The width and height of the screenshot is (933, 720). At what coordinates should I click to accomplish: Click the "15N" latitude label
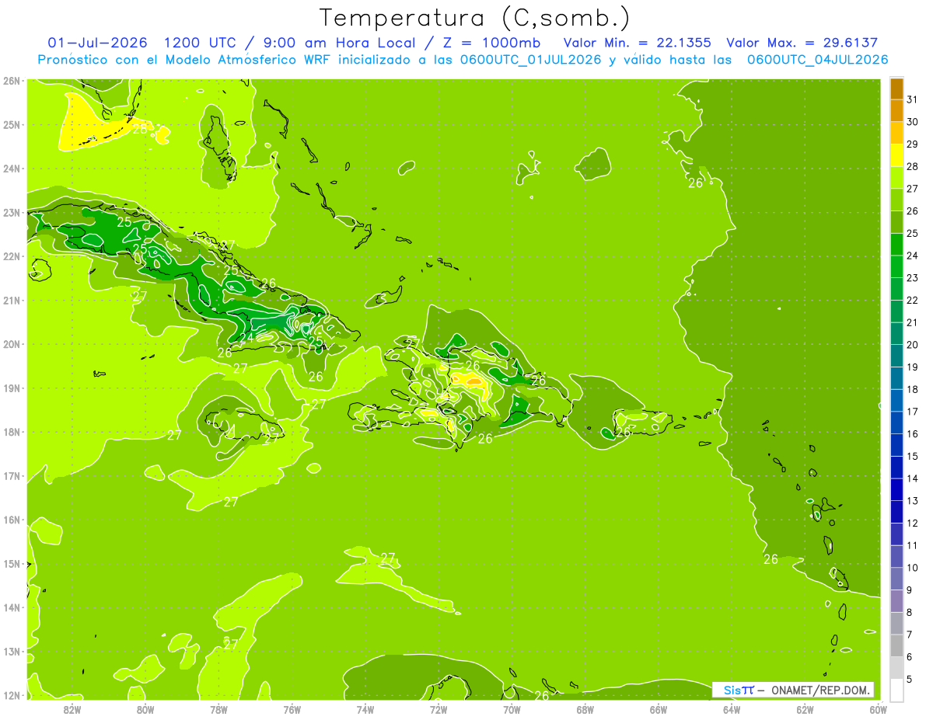click(11, 563)
